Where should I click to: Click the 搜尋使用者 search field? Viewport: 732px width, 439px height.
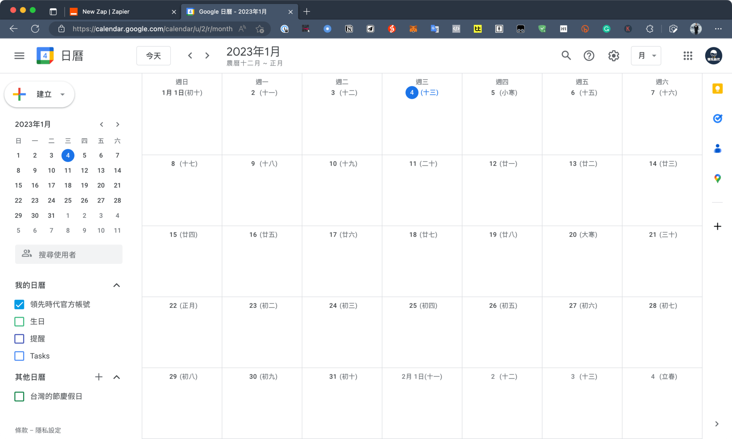pos(69,254)
